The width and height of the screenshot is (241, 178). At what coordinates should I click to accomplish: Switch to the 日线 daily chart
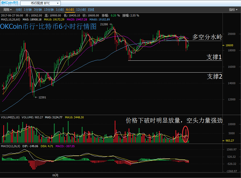[91, 10]
